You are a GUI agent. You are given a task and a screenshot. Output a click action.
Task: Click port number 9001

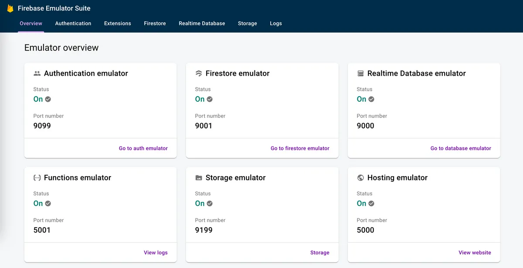click(x=204, y=126)
